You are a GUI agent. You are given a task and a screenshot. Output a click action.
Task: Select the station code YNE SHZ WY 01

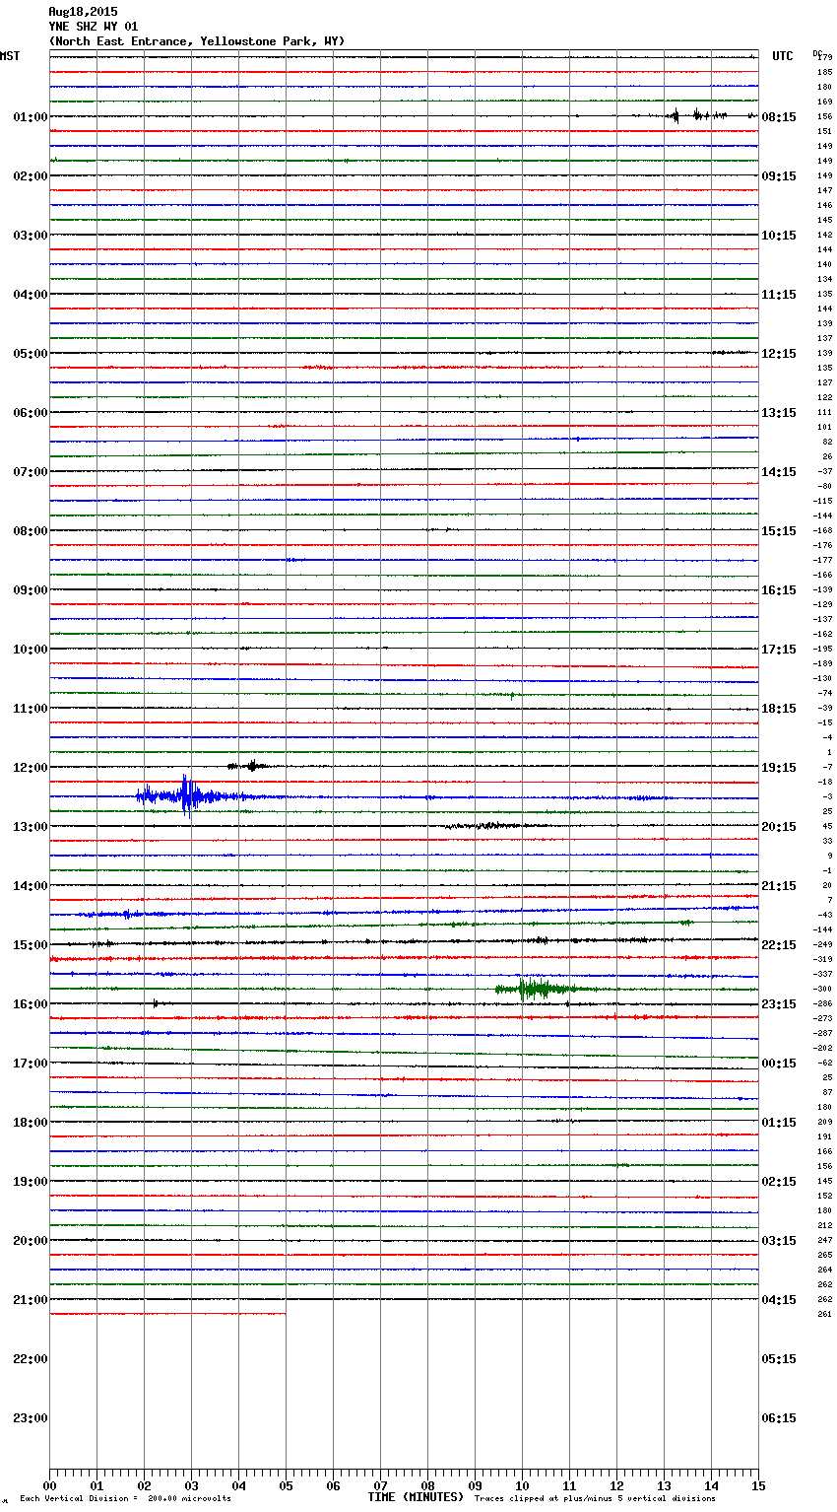pyautogui.click(x=94, y=27)
